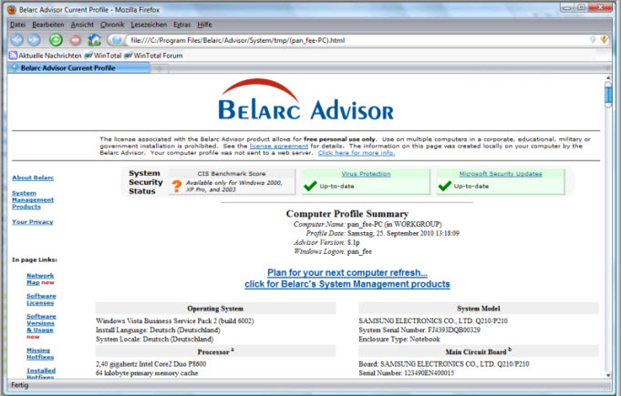Click the 'Computer Name: pan_fee-PC' line

point(367,225)
